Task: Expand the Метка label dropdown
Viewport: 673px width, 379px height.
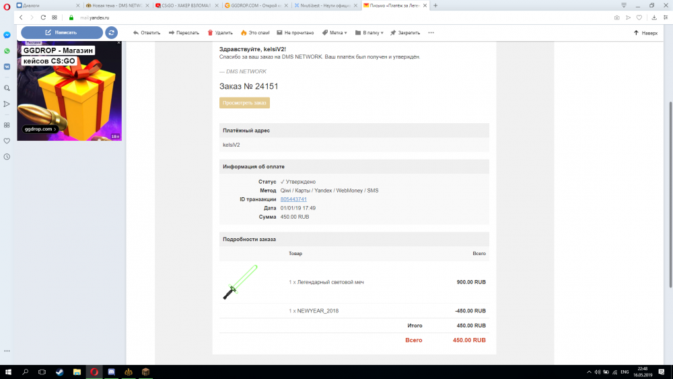Action: click(x=334, y=32)
